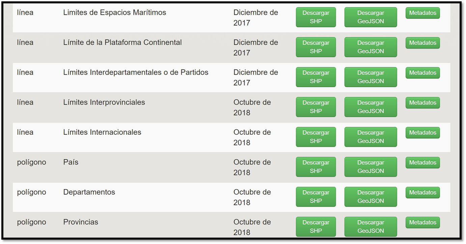Image resolution: width=466 pixels, height=244 pixels.
Task: Download GeoJSON for Límites Interdepartamentales o de Partidos
Action: 370,77
